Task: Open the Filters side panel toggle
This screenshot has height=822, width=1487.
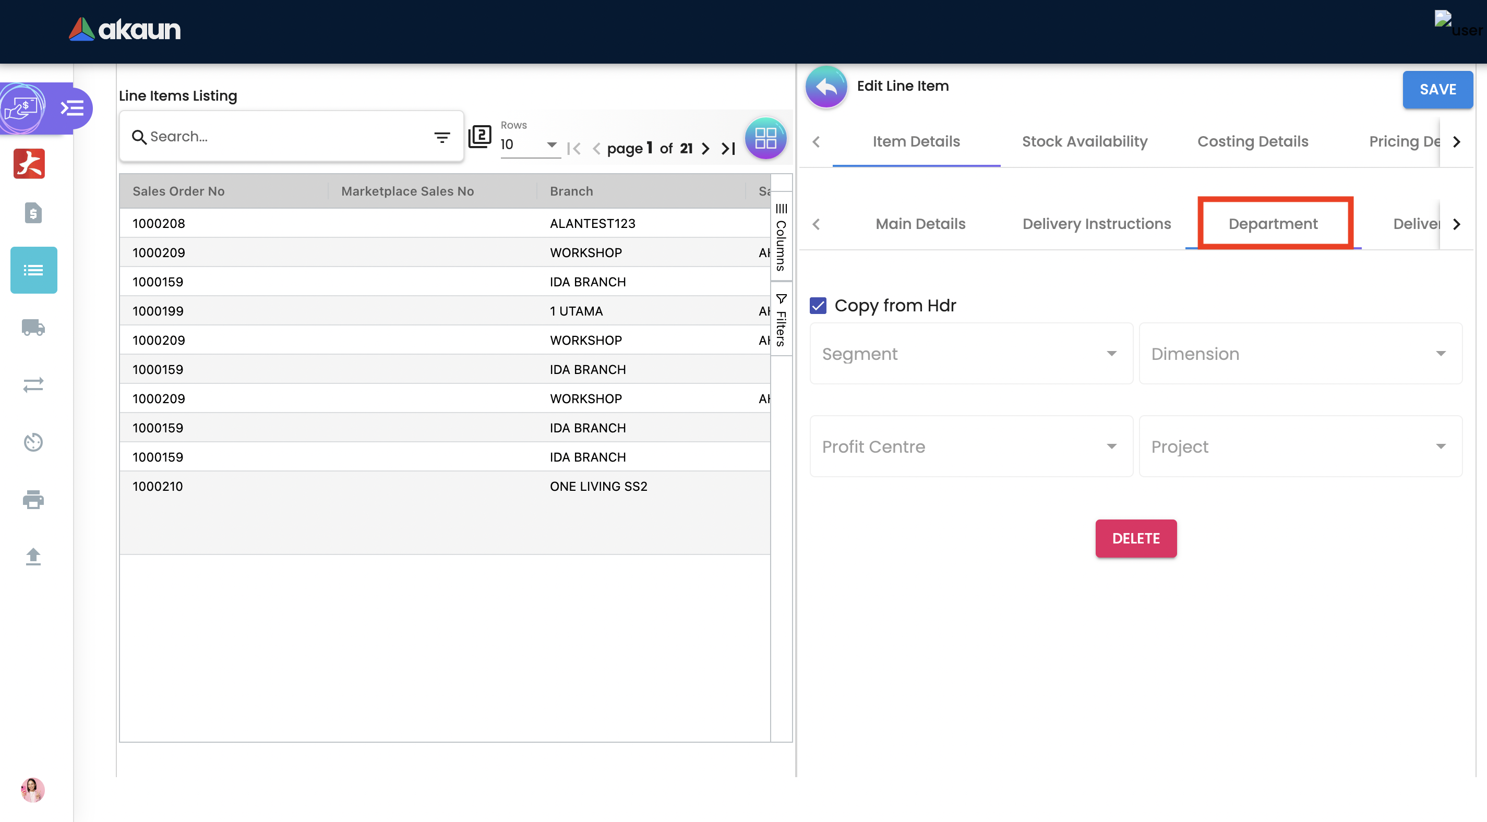Action: [781, 320]
